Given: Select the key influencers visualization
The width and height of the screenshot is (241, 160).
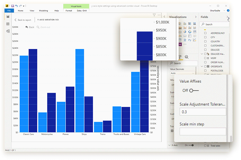Looking at the screenshot, I should [195, 40].
